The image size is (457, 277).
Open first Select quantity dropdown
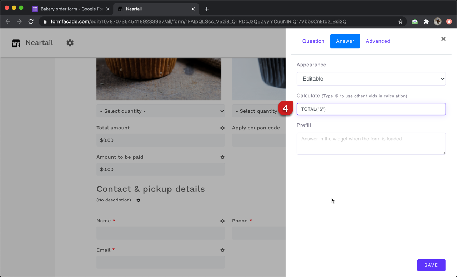pyautogui.click(x=161, y=111)
